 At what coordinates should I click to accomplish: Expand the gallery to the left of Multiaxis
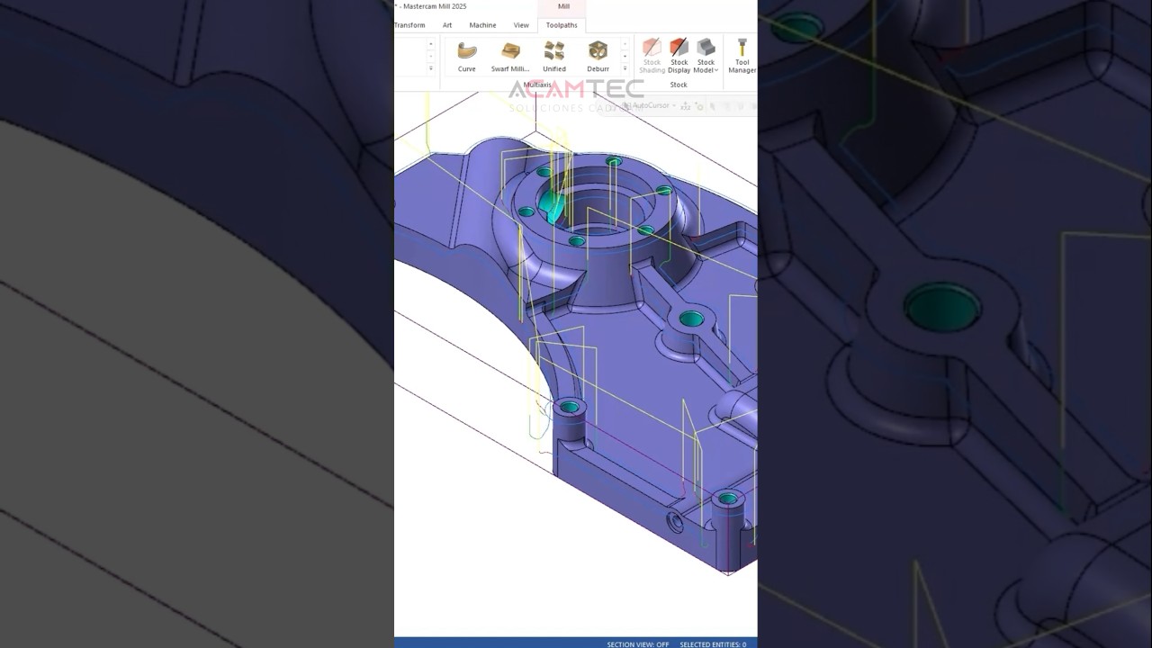pos(430,69)
